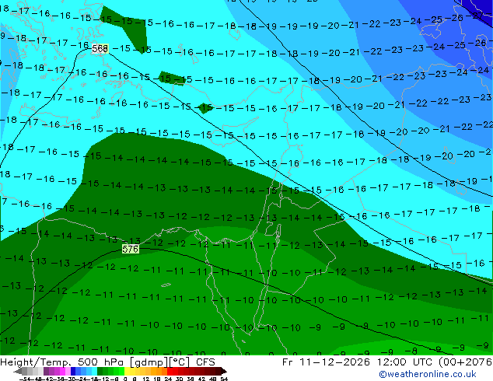The image size is (493, 381).
Task: Click the dark right arrow of legend
Action: click(223, 371)
